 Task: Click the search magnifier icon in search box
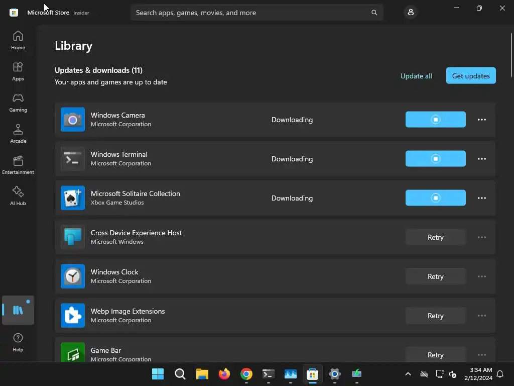(374, 13)
